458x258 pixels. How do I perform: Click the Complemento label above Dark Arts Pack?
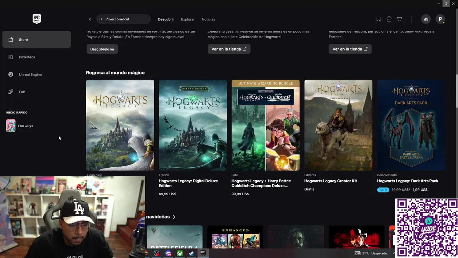click(387, 175)
